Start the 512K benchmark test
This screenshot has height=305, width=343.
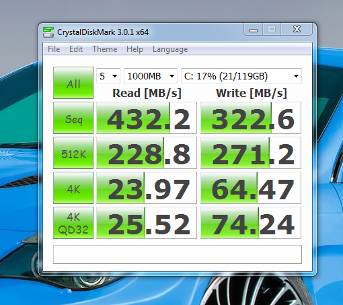73,153
